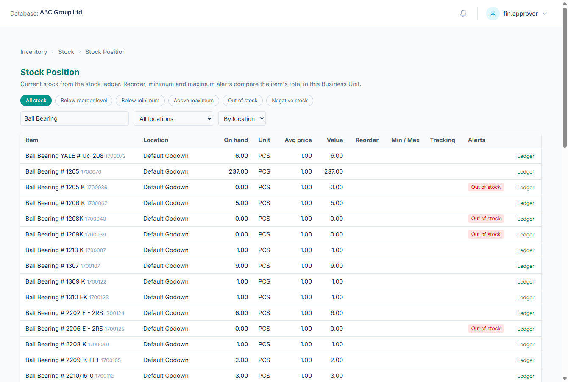Open Ledger for Ball Bearing # 1206 K

pos(526,203)
